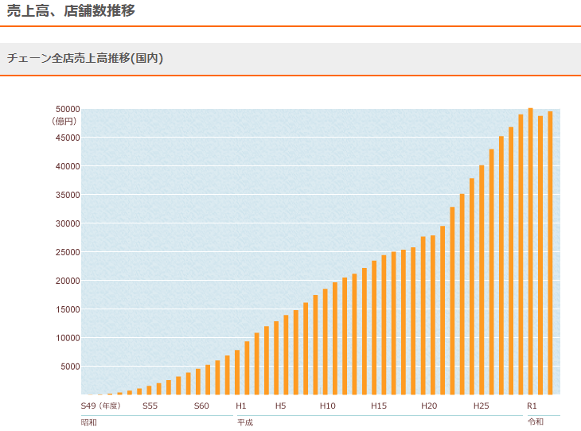Screen dimensions: 581x431
Task: Click the last bar on the right
Action: [x=550, y=253]
